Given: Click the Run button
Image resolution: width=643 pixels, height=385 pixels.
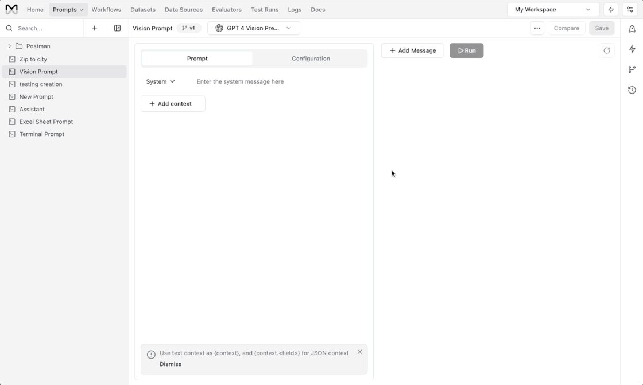Looking at the screenshot, I should pos(466,50).
